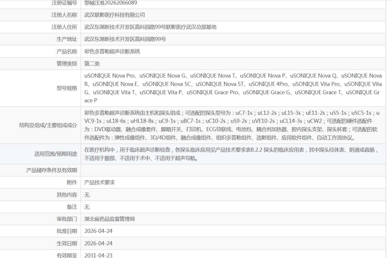Click the '备注' row label
This screenshot has width=391, height=258.
72,207
